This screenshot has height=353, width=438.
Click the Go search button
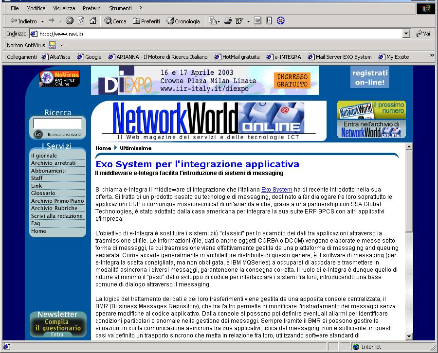click(37, 134)
